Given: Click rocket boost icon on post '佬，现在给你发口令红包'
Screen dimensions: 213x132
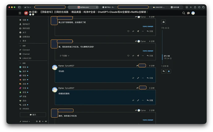Looking at the screenshot, I should (138, 56).
